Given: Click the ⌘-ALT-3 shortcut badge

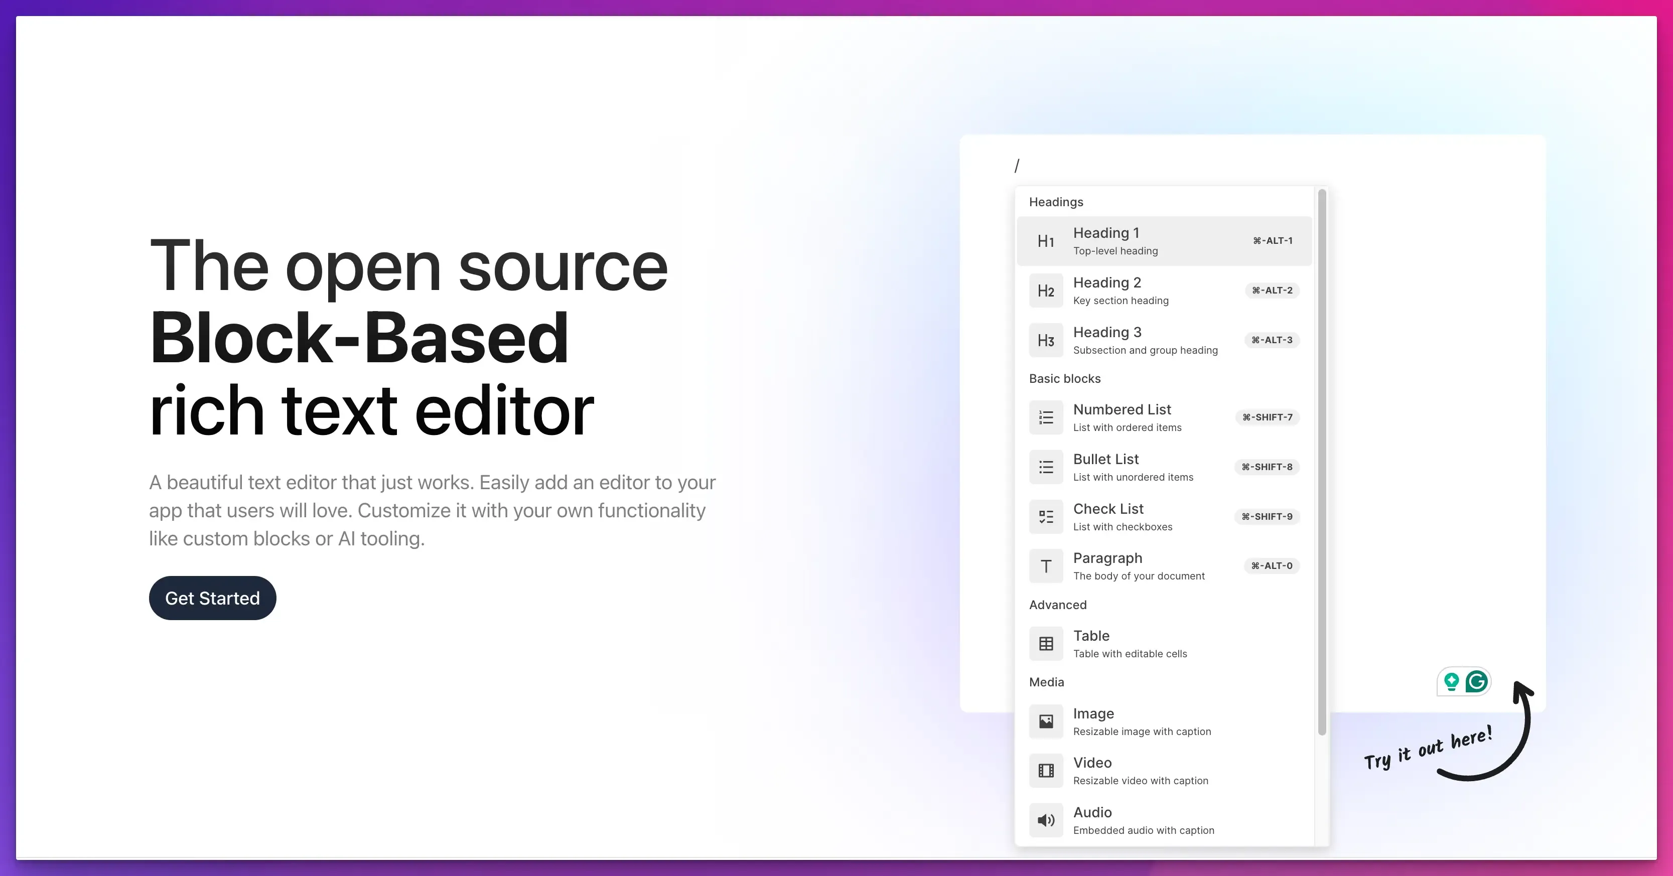Looking at the screenshot, I should (x=1272, y=340).
